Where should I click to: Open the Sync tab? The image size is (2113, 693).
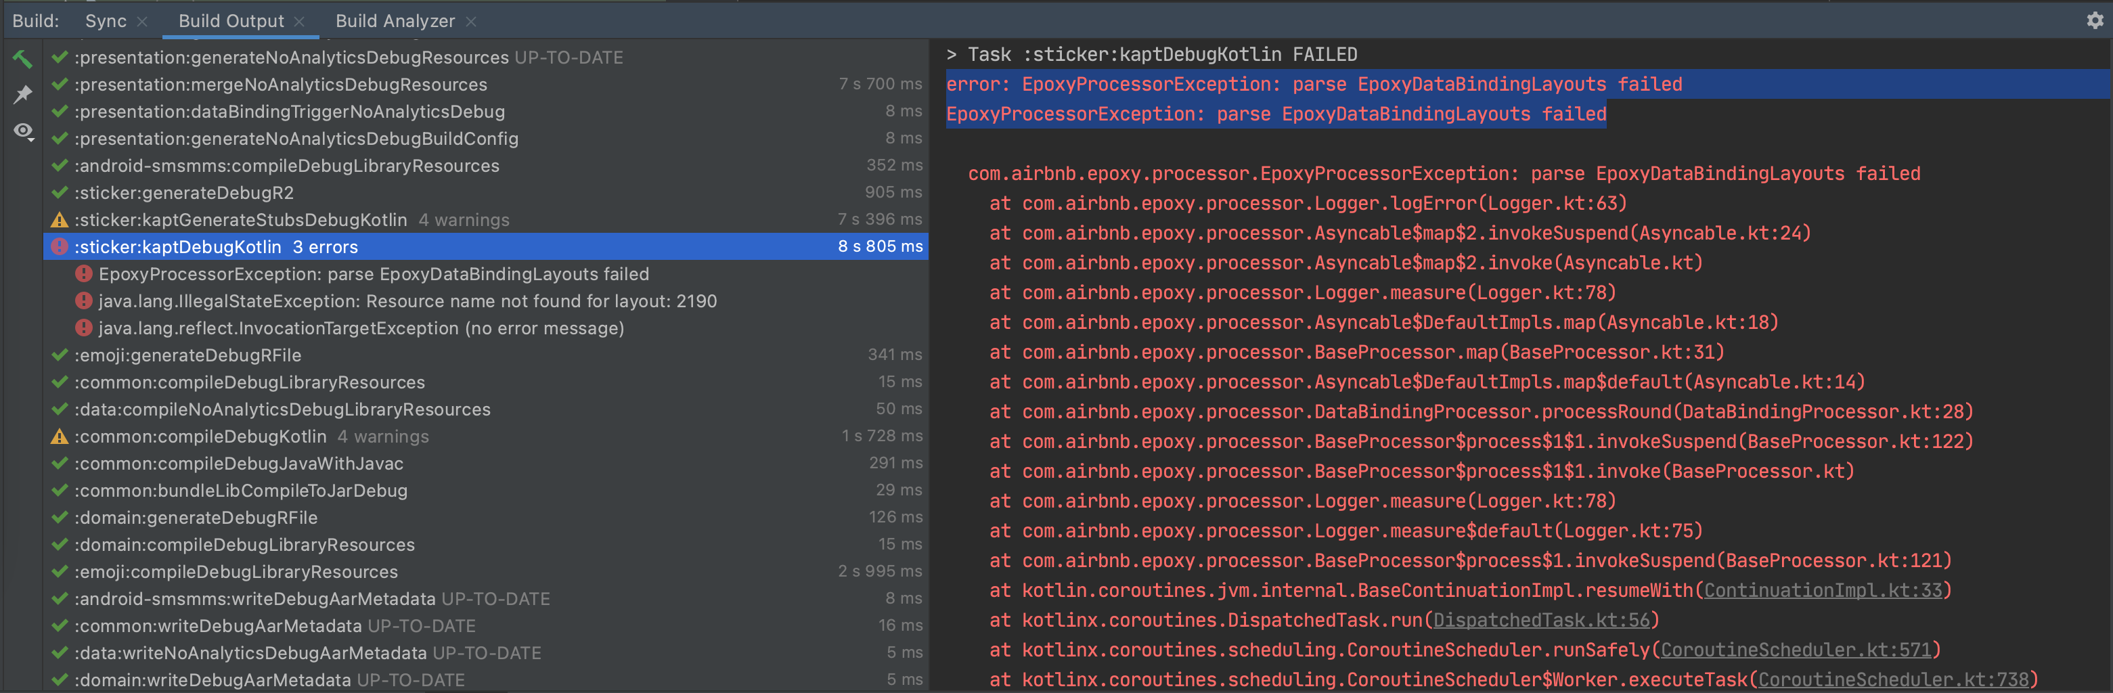(x=104, y=20)
